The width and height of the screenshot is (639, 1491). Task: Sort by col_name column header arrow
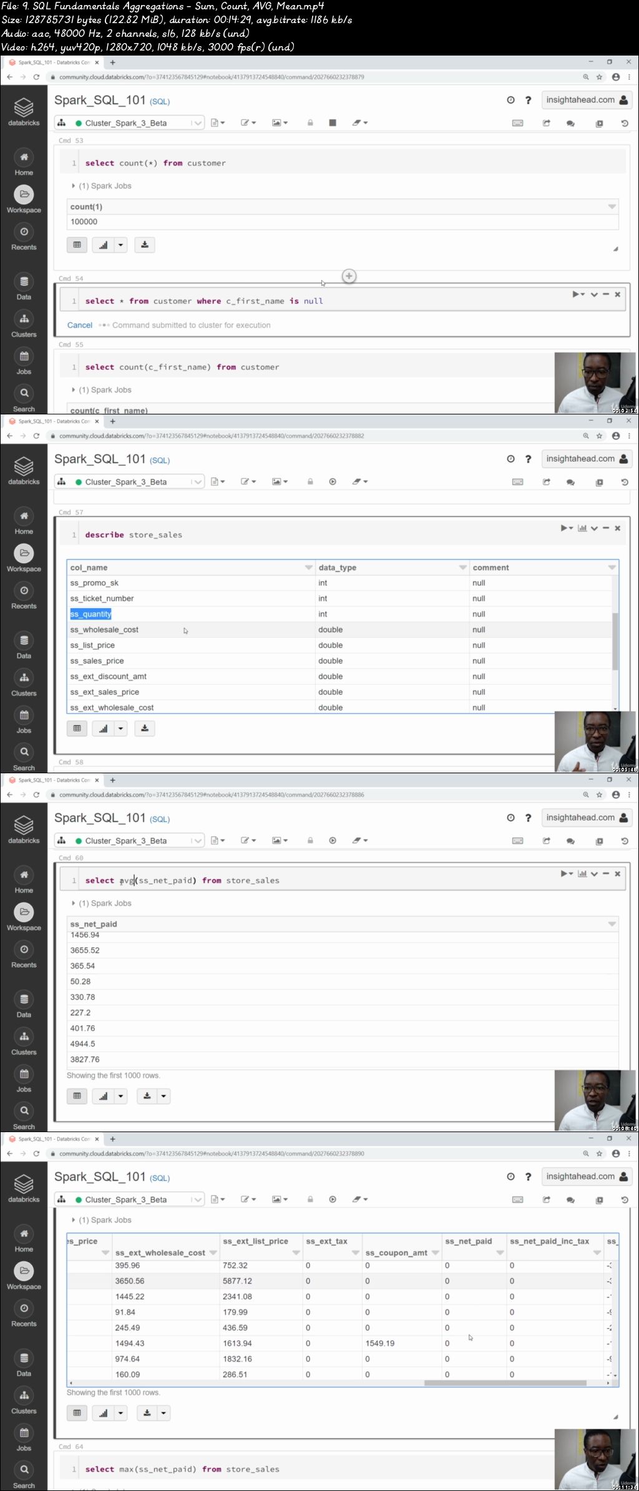[308, 567]
